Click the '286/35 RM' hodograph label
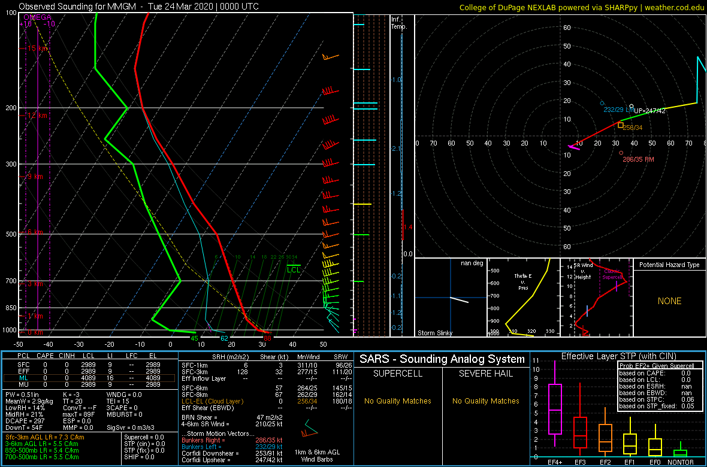The image size is (707, 467). tap(637, 160)
